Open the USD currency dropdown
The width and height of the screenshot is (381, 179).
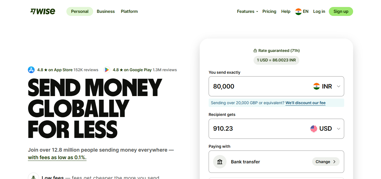pyautogui.click(x=325, y=129)
